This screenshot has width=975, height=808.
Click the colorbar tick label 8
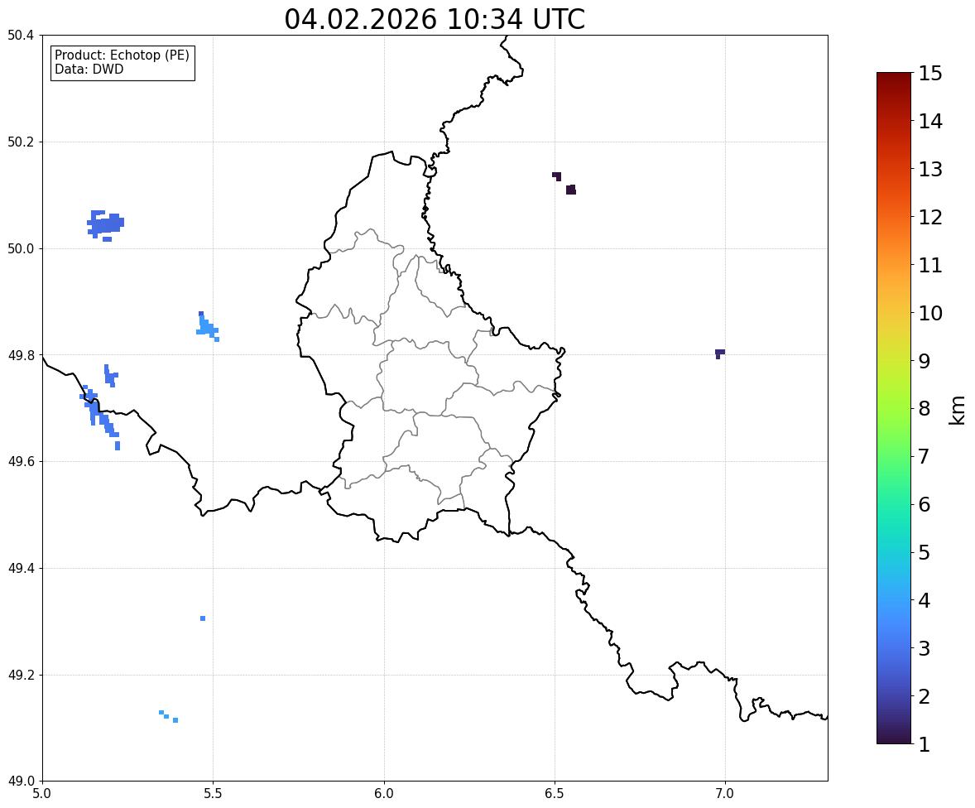(x=925, y=409)
